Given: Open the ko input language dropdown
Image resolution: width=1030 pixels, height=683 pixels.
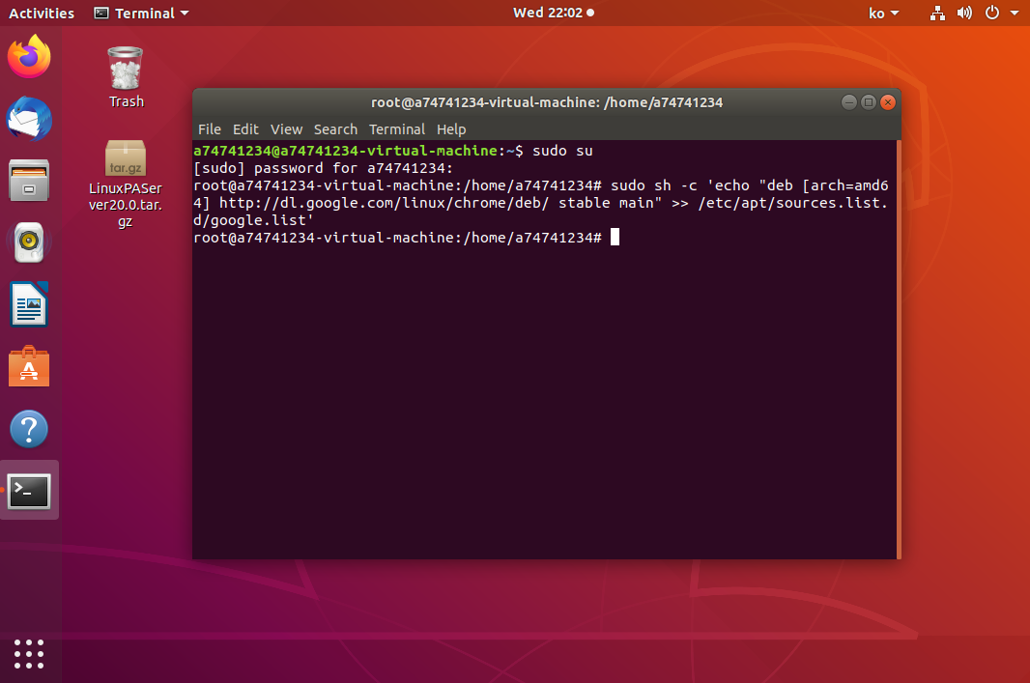Looking at the screenshot, I should point(883,14).
